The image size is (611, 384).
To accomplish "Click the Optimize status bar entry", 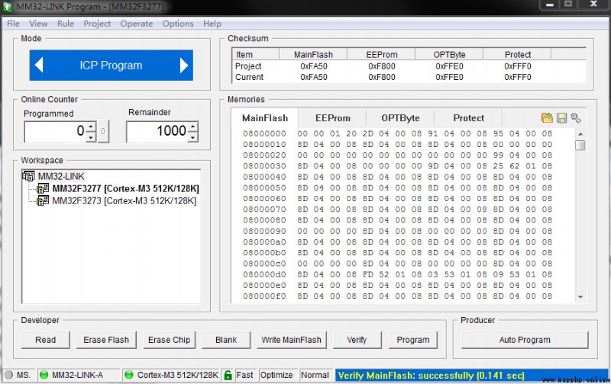I will [x=276, y=375].
